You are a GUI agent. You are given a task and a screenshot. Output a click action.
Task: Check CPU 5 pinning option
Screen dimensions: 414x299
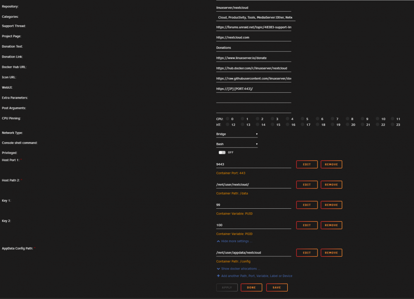(x=302, y=119)
